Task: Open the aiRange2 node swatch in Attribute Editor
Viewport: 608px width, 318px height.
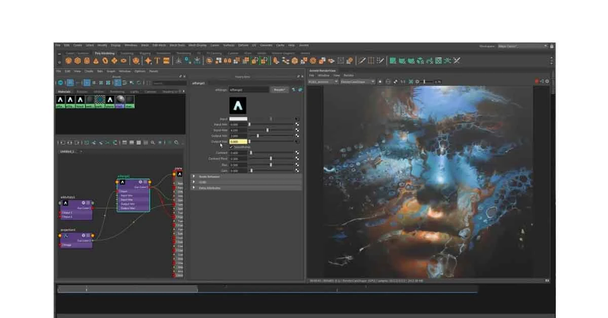Action: coord(238,105)
